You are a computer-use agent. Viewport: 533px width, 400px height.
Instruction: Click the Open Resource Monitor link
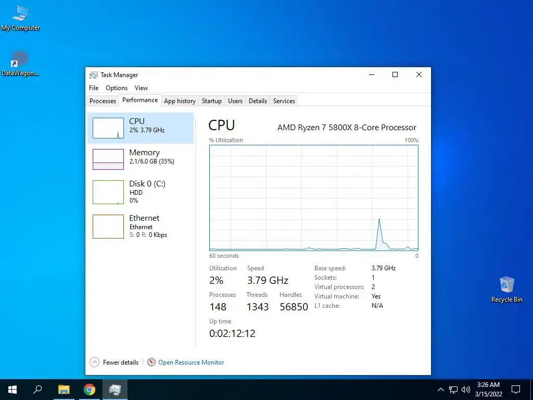(x=191, y=362)
